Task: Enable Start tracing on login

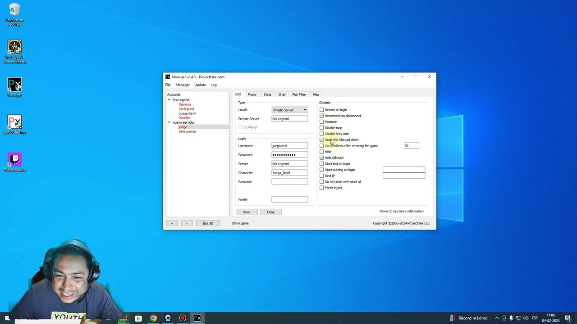Action: point(321,170)
